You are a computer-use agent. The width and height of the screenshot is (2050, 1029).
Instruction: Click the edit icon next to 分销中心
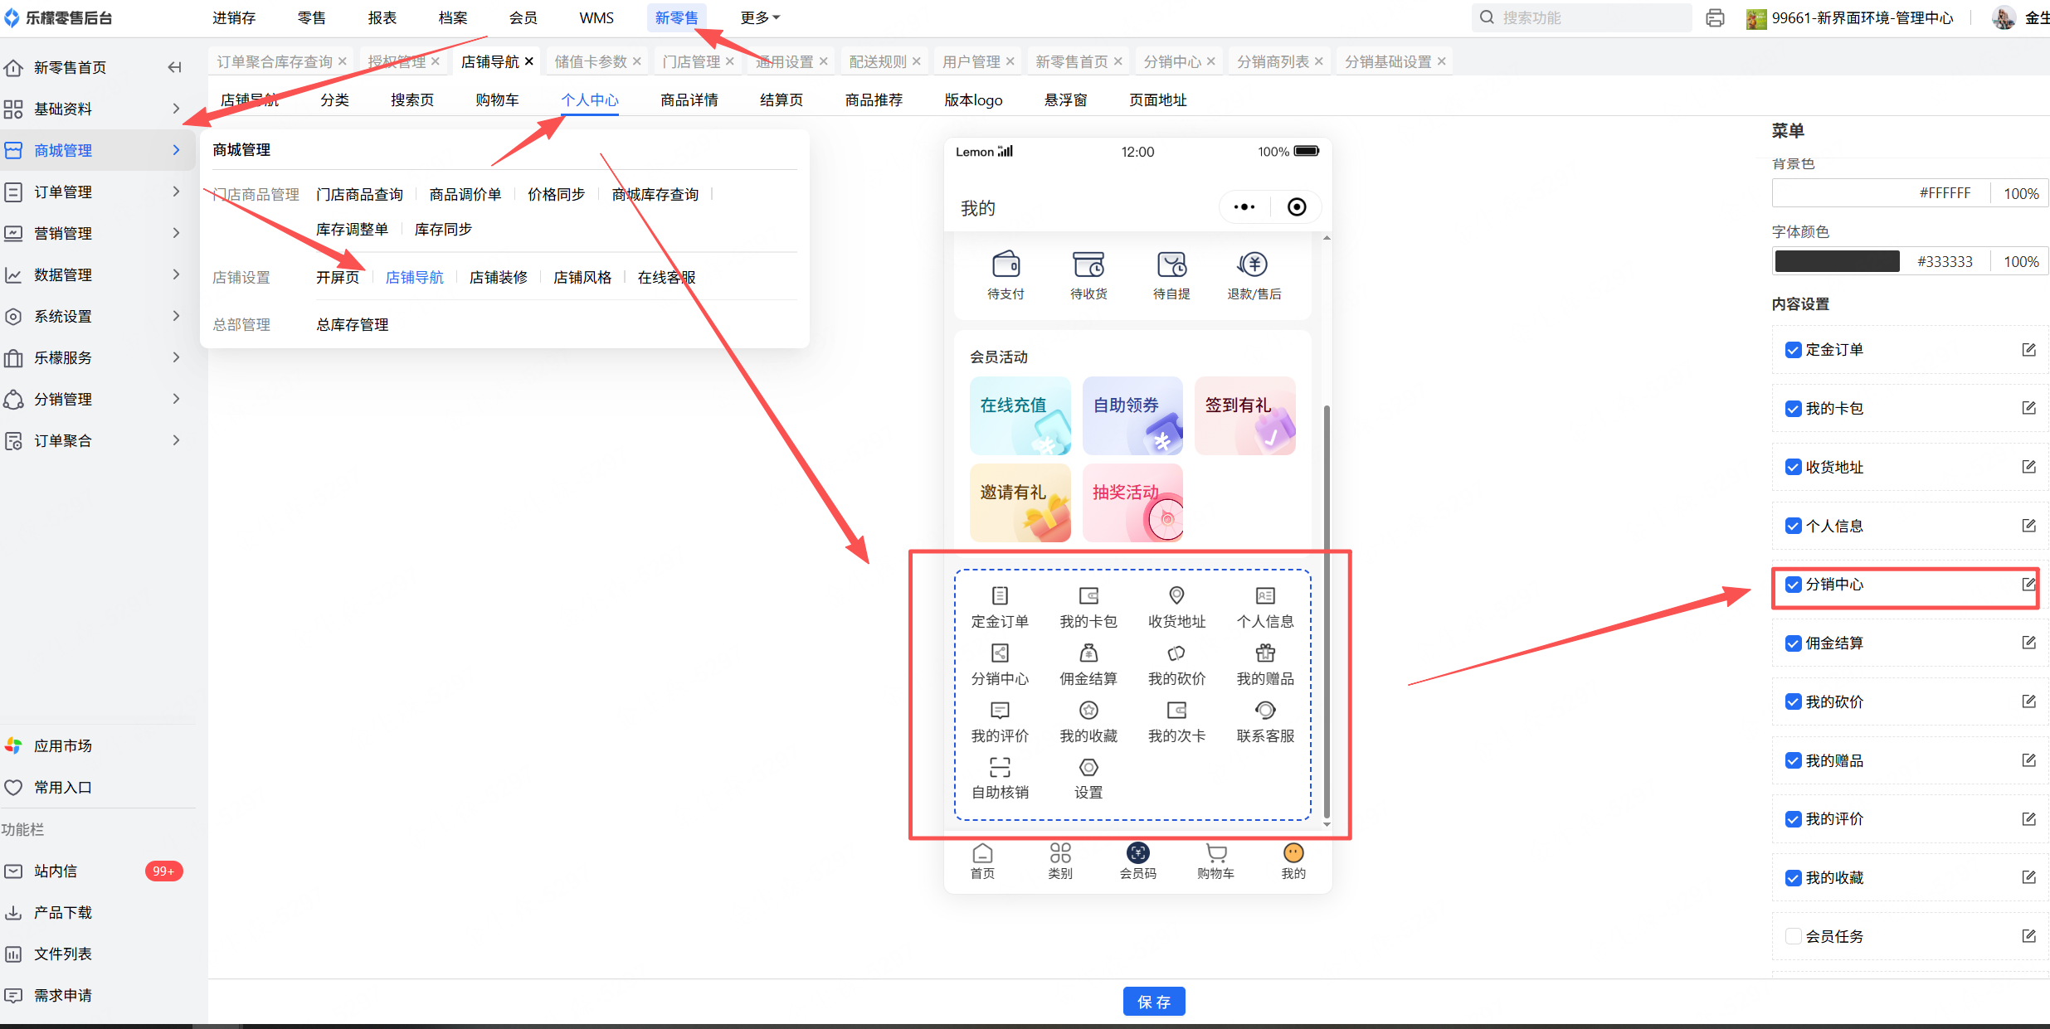[2028, 585]
